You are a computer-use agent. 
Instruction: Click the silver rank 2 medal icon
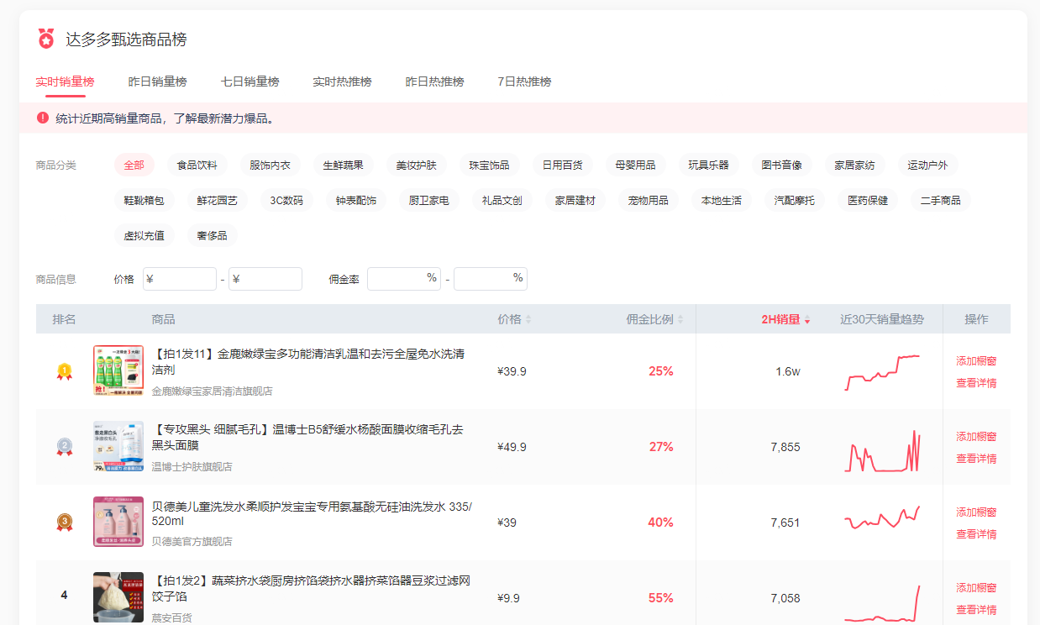coord(64,446)
